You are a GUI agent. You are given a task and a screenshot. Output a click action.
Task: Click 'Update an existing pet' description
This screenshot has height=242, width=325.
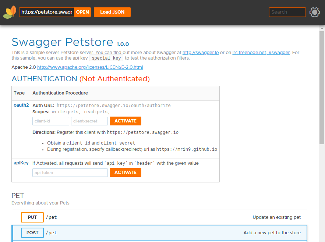pyautogui.click(x=276, y=217)
